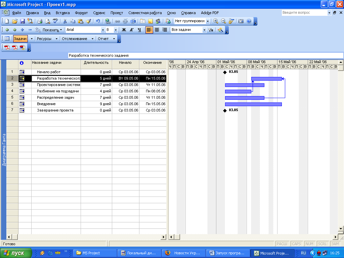This screenshot has width=344, height=258.
Task: Open the Сервис menu
Action: [99, 13]
